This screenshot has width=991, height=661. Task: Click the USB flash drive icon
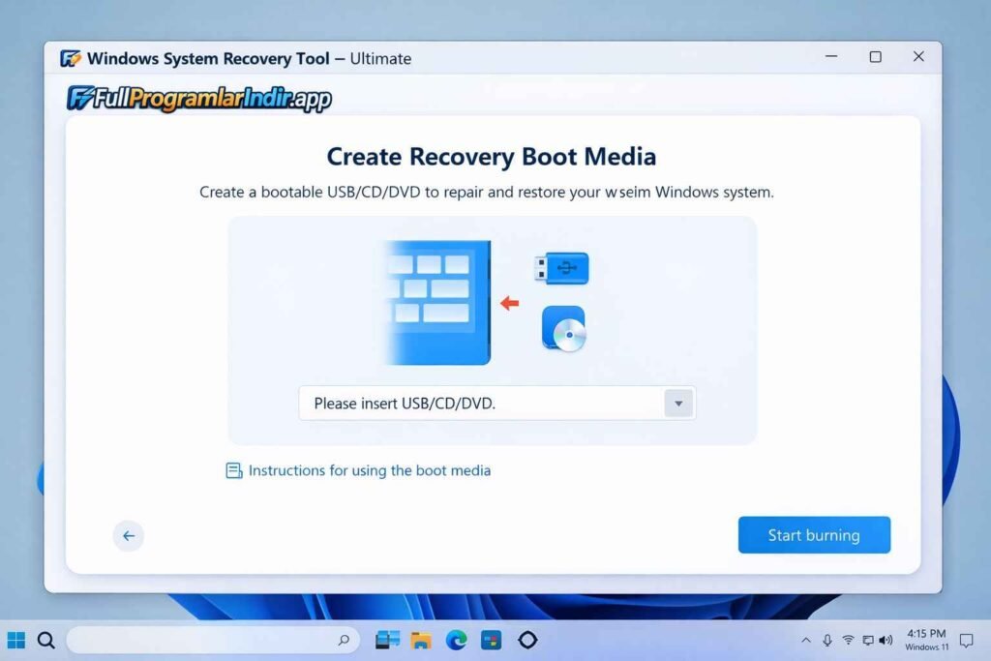[x=561, y=267]
